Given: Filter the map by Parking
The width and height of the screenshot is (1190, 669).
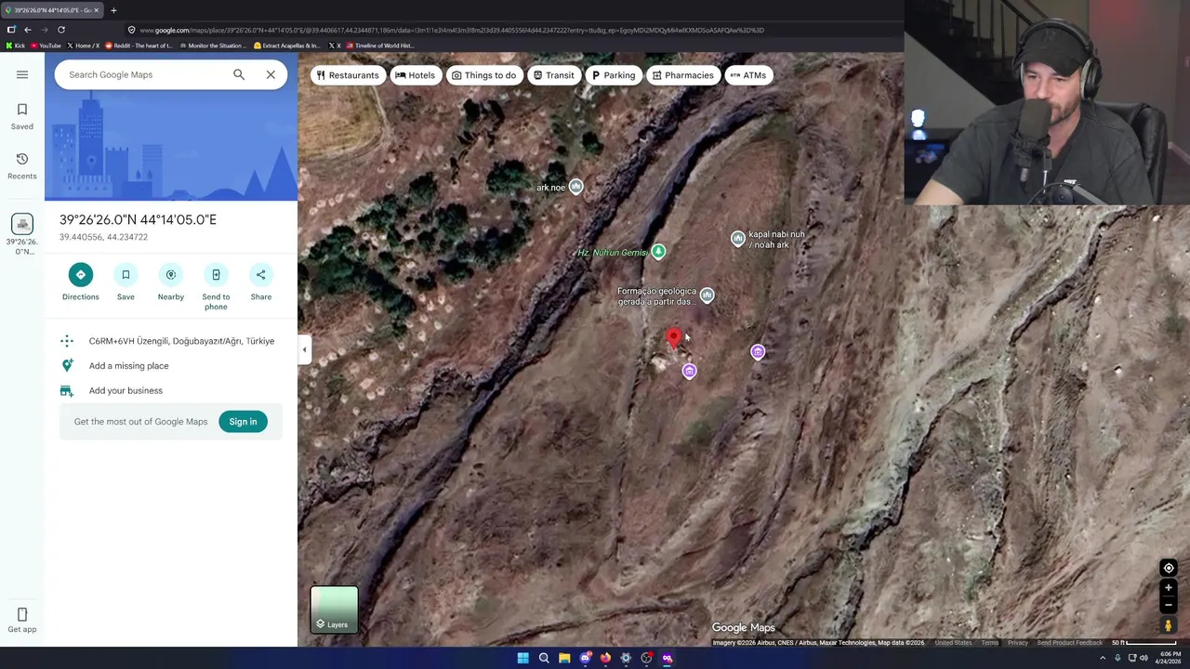Looking at the screenshot, I should pos(614,75).
